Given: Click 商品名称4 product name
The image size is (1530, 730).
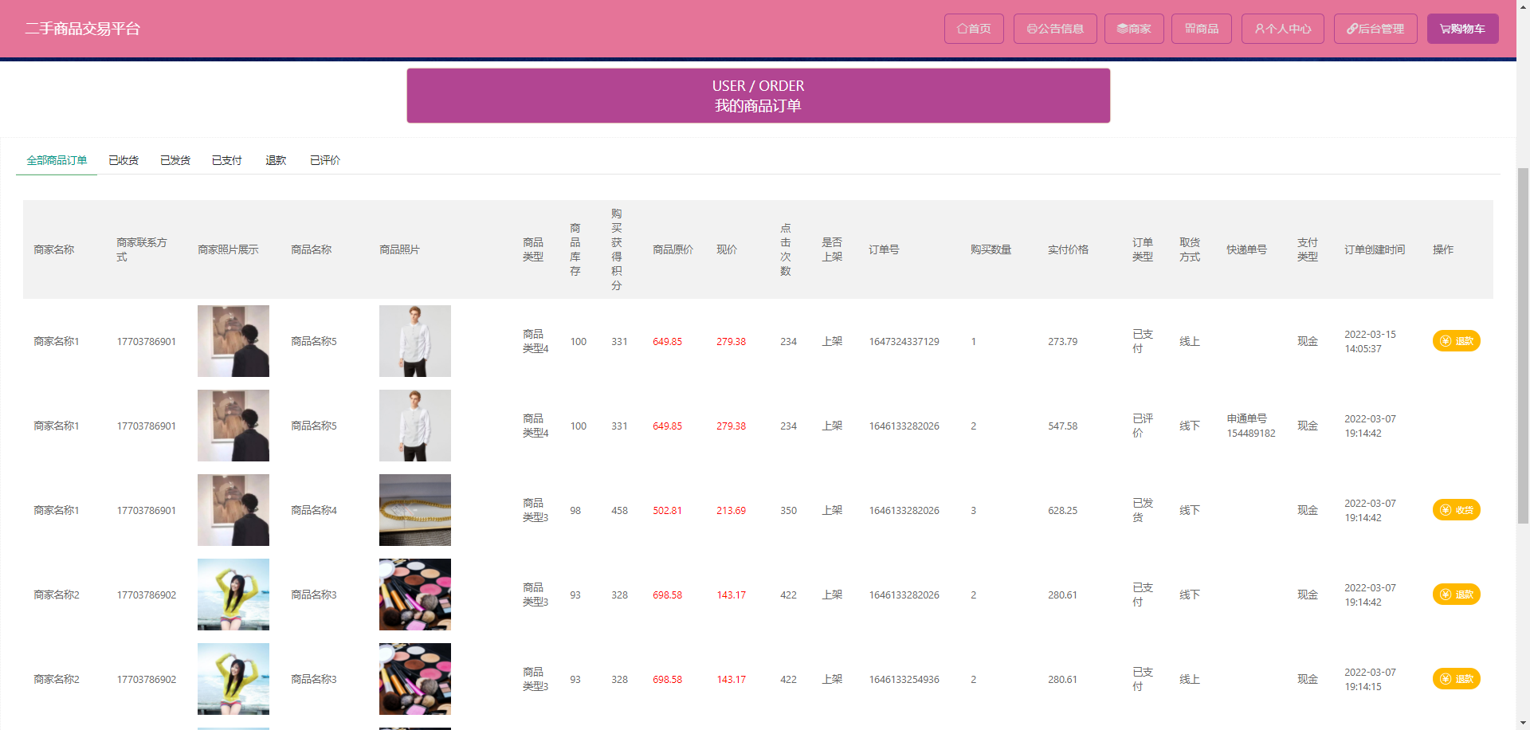Looking at the screenshot, I should pyautogui.click(x=314, y=510).
